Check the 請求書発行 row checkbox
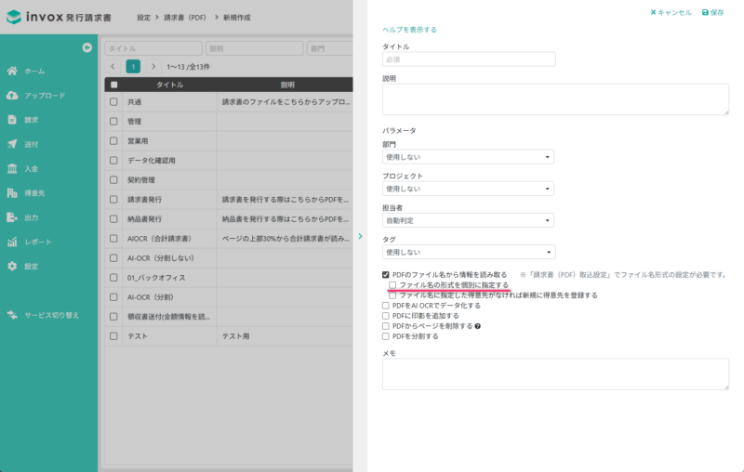This screenshot has width=744, height=472. click(113, 200)
